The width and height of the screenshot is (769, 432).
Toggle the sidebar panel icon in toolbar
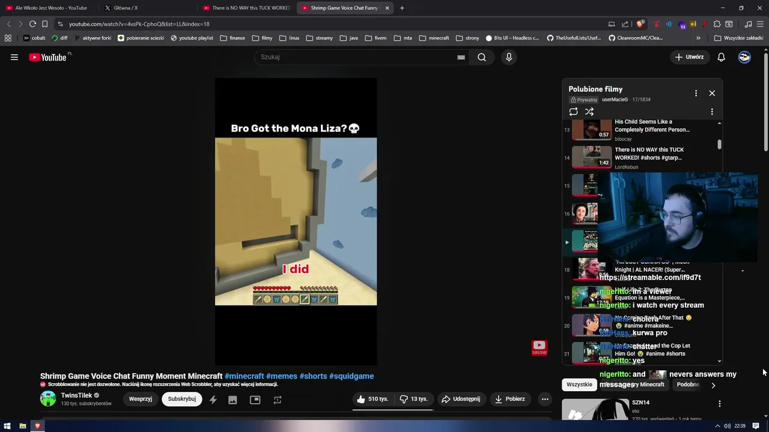point(729,24)
